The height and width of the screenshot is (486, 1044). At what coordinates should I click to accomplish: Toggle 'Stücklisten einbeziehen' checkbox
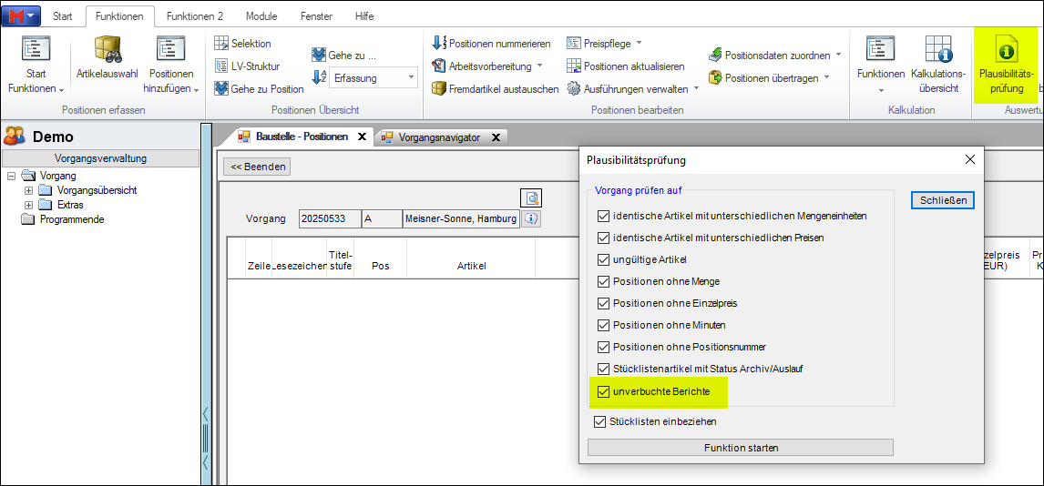click(599, 421)
